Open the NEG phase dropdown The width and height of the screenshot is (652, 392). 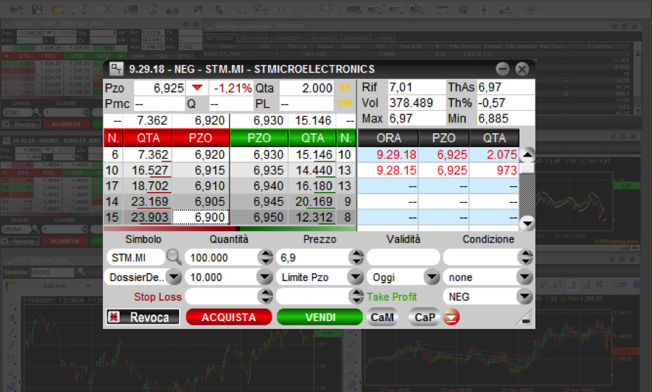[524, 296]
